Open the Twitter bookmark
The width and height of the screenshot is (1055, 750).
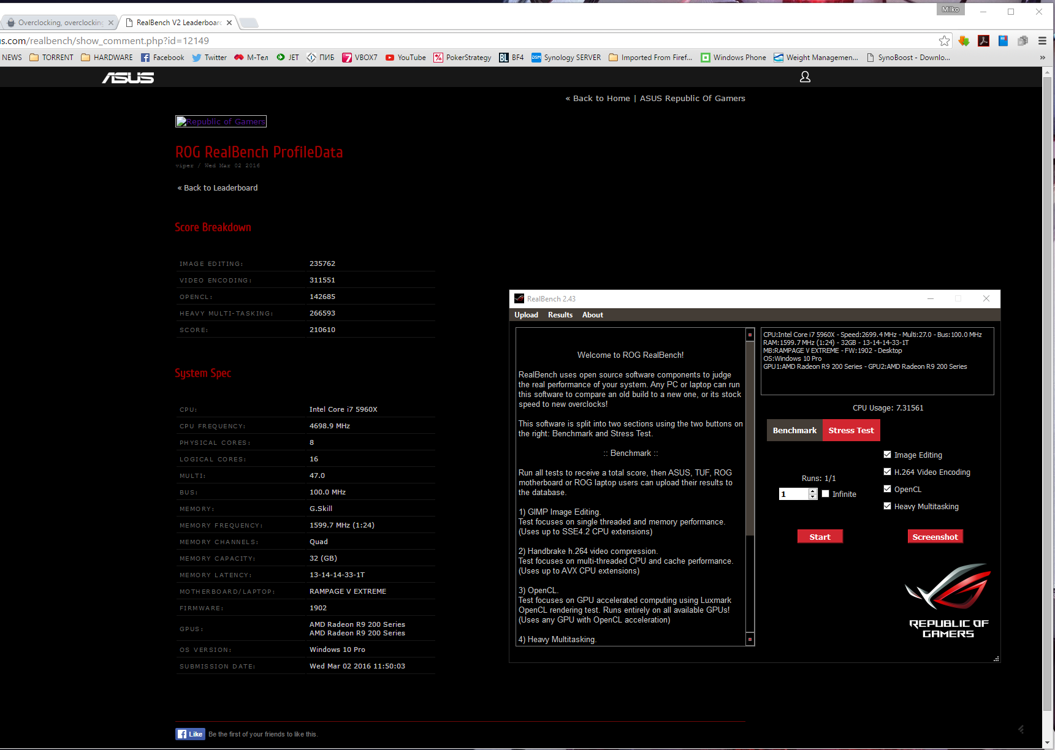209,58
